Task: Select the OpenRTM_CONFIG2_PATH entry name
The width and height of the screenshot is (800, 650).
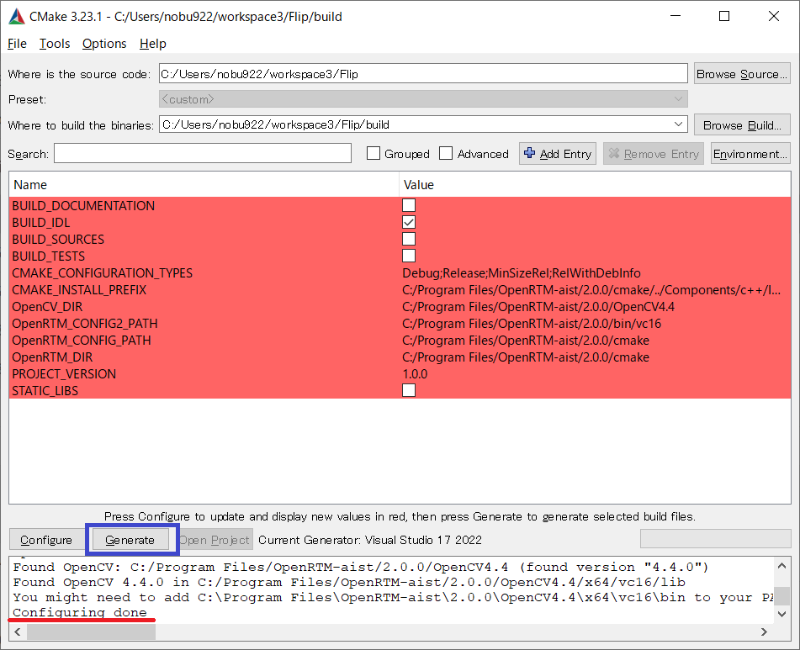Action: click(85, 323)
